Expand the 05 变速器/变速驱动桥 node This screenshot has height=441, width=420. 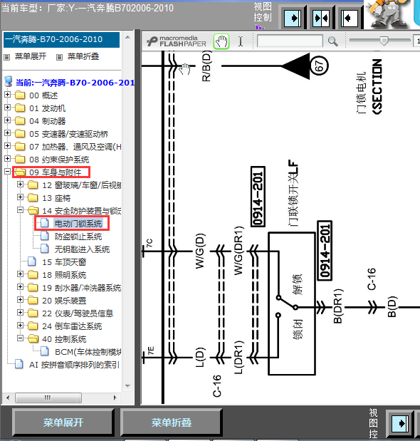(8, 133)
